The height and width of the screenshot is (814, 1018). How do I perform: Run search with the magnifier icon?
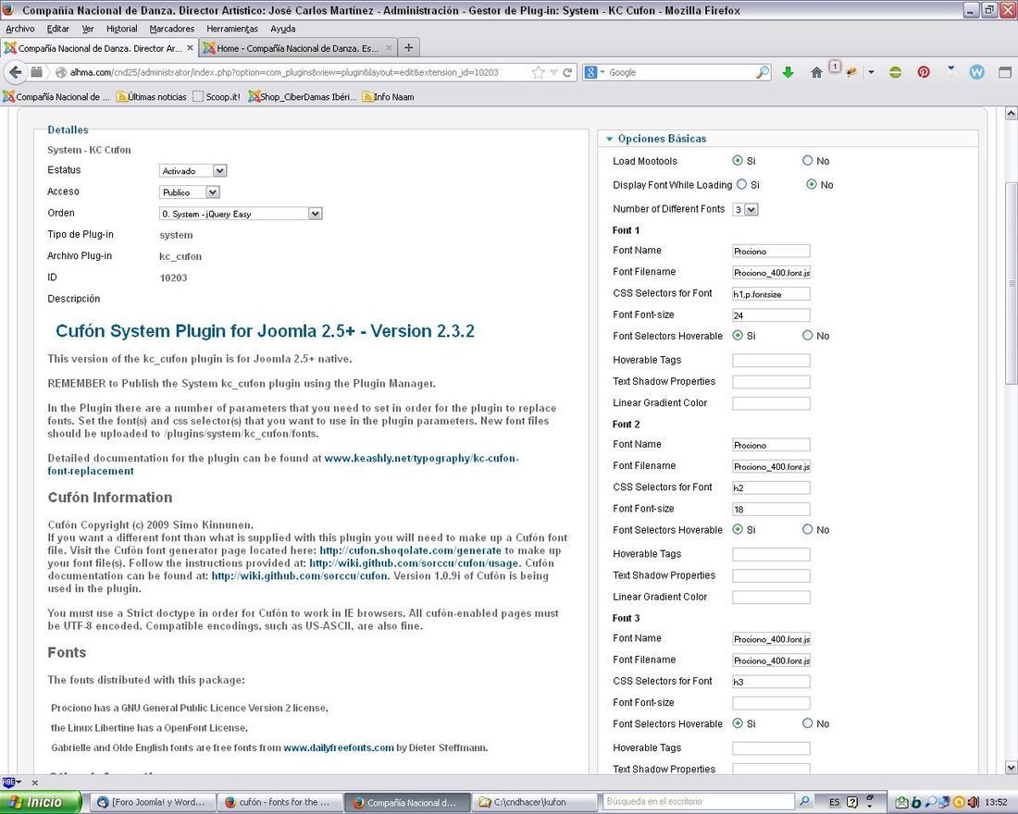point(763,72)
